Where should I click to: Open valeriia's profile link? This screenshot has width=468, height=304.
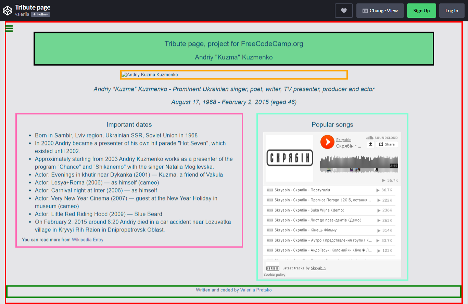click(22, 14)
